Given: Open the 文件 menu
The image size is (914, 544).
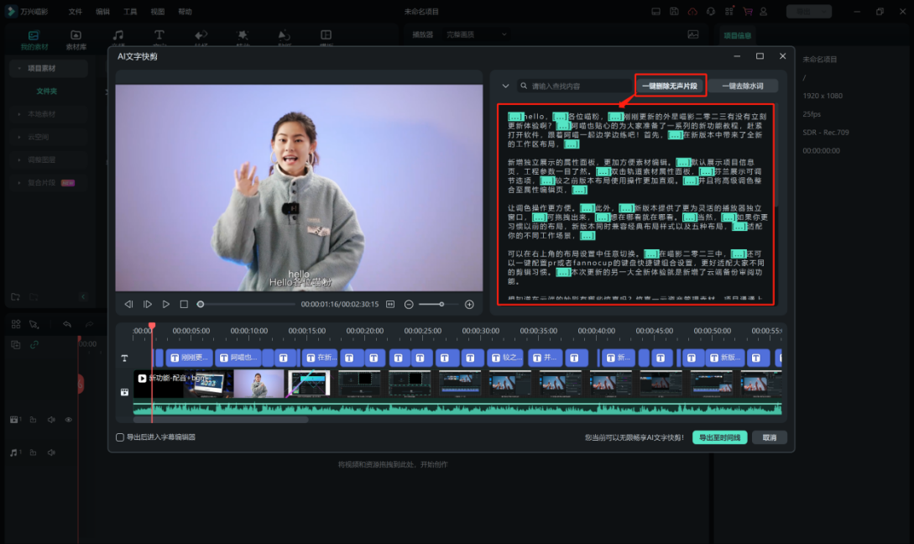Looking at the screenshot, I should [x=76, y=12].
